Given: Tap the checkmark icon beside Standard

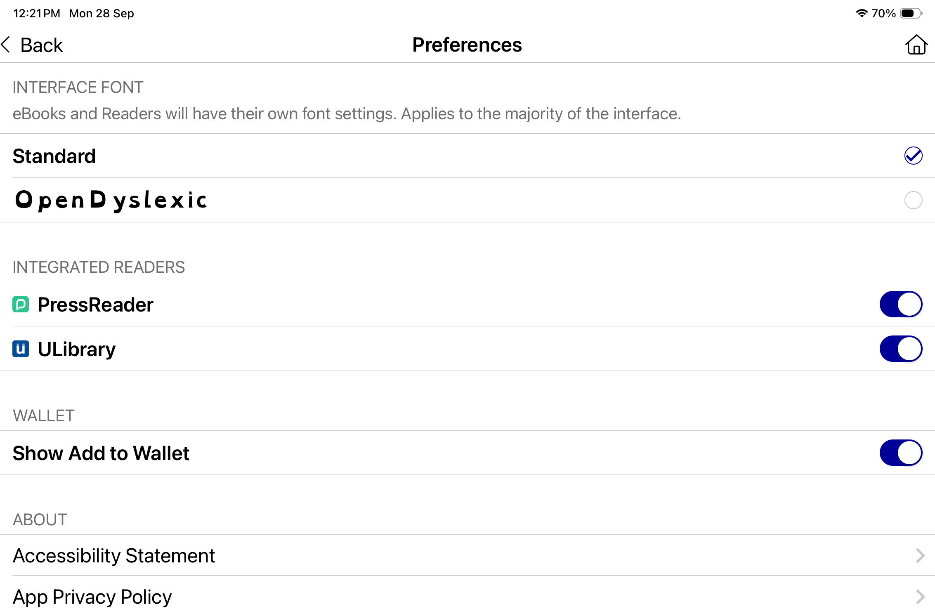Looking at the screenshot, I should click(x=913, y=156).
